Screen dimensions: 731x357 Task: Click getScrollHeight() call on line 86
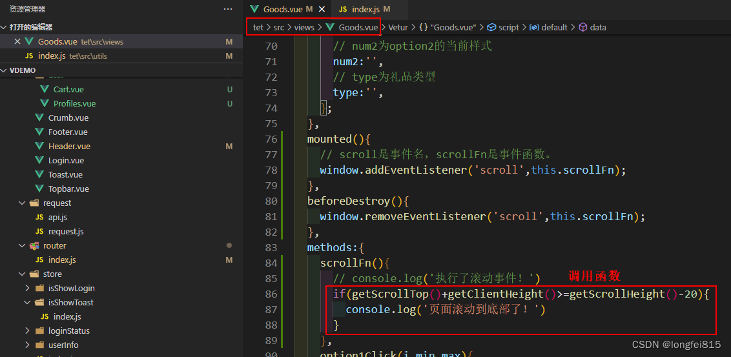[624, 294]
